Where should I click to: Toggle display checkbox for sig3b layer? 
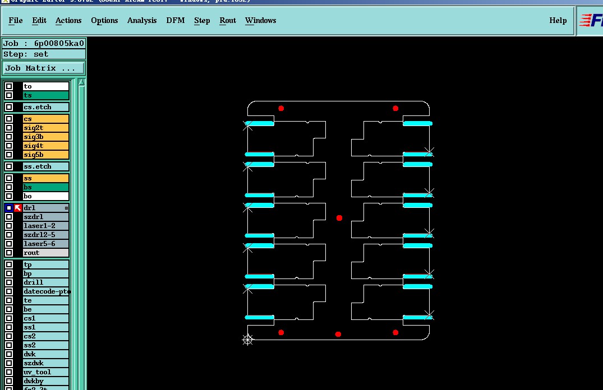pos(9,137)
